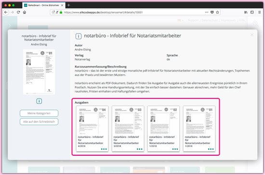The width and height of the screenshot is (265, 175).
Task: Open the issue 01 cover thumbnail
Action: pos(199,121)
